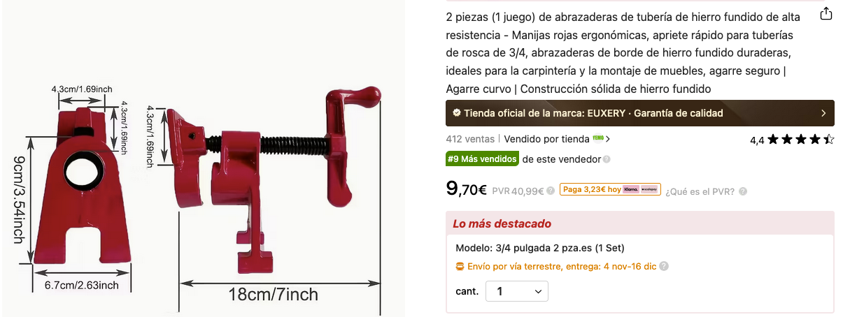Screen dimensions: 850x317
Task: Click the verified badge icon in the EUXERY banner
Action: coord(456,112)
